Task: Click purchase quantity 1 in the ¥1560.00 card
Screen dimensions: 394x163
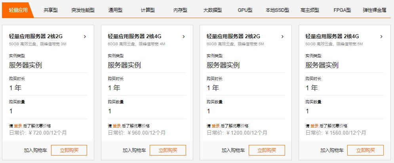Action: [x=307, y=111]
